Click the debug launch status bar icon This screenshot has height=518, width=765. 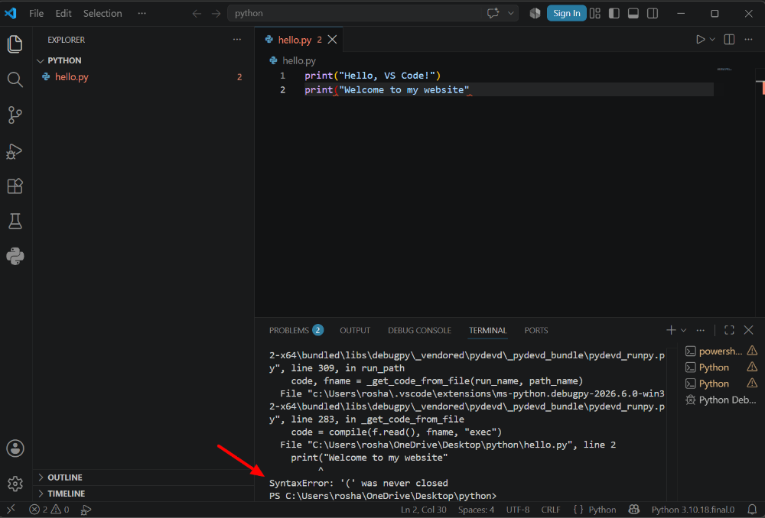pyautogui.click(x=86, y=510)
